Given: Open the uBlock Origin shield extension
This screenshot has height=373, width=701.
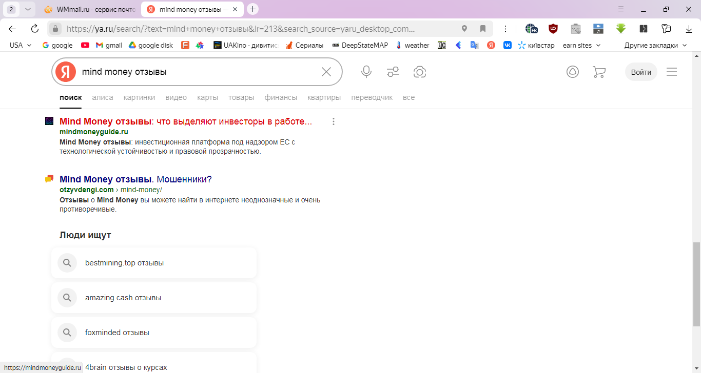Looking at the screenshot, I should tap(553, 29).
